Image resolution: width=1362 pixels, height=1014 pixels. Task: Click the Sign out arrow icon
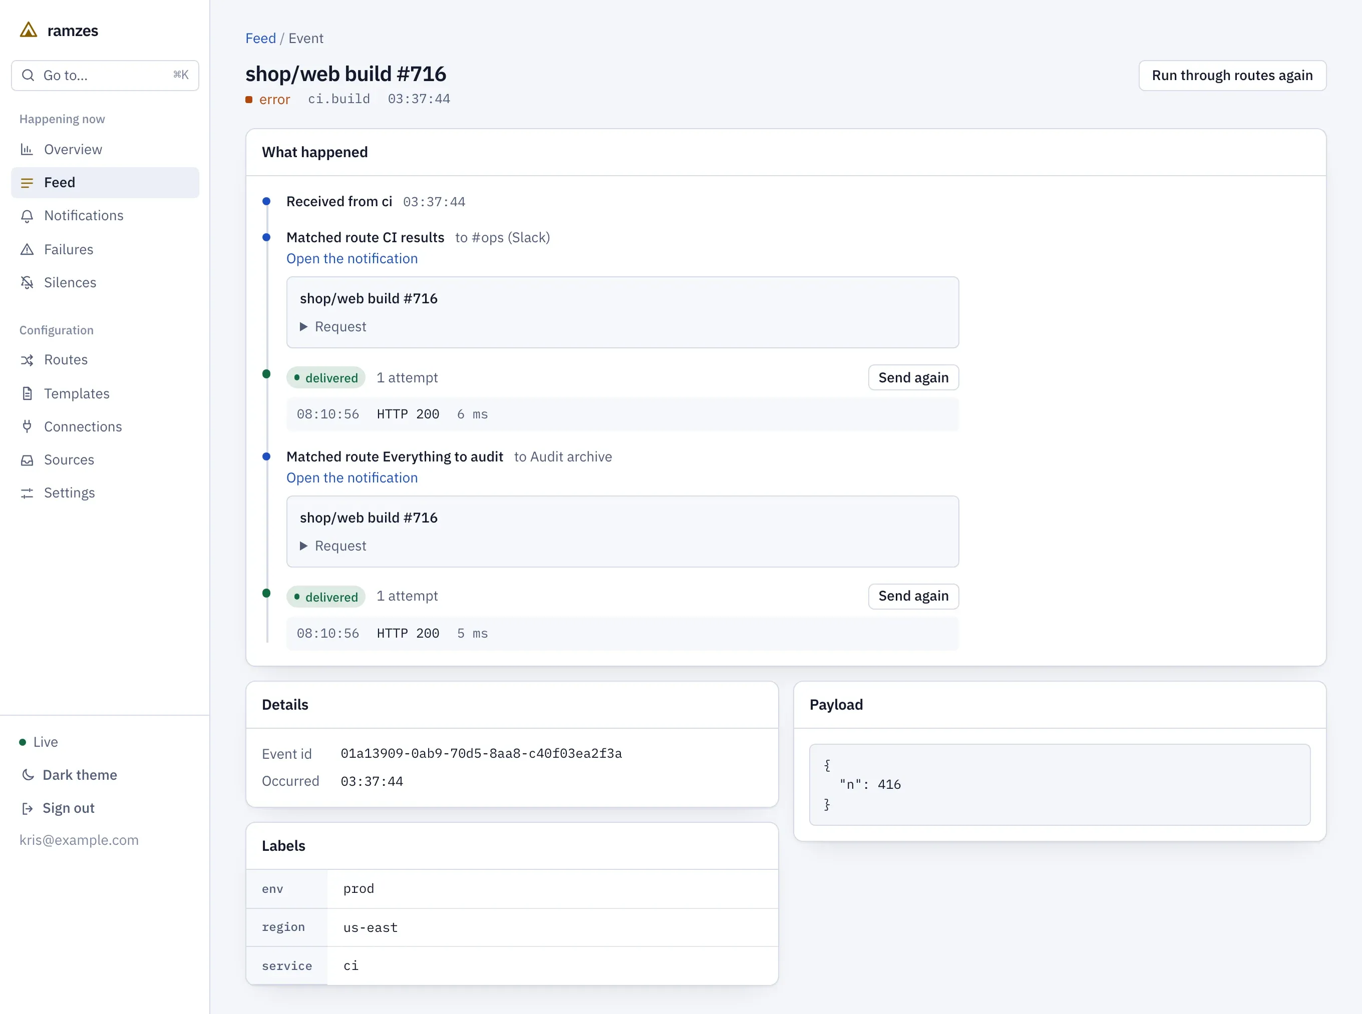28,808
